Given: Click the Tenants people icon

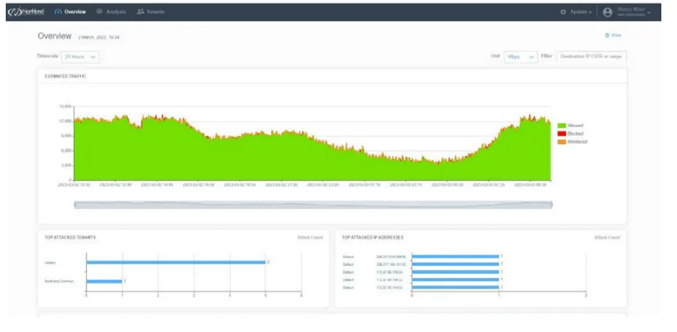Looking at the screenshot, I should [x=140, y=11].
